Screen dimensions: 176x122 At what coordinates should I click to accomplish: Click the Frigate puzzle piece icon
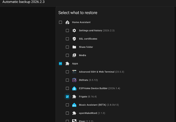74,97
